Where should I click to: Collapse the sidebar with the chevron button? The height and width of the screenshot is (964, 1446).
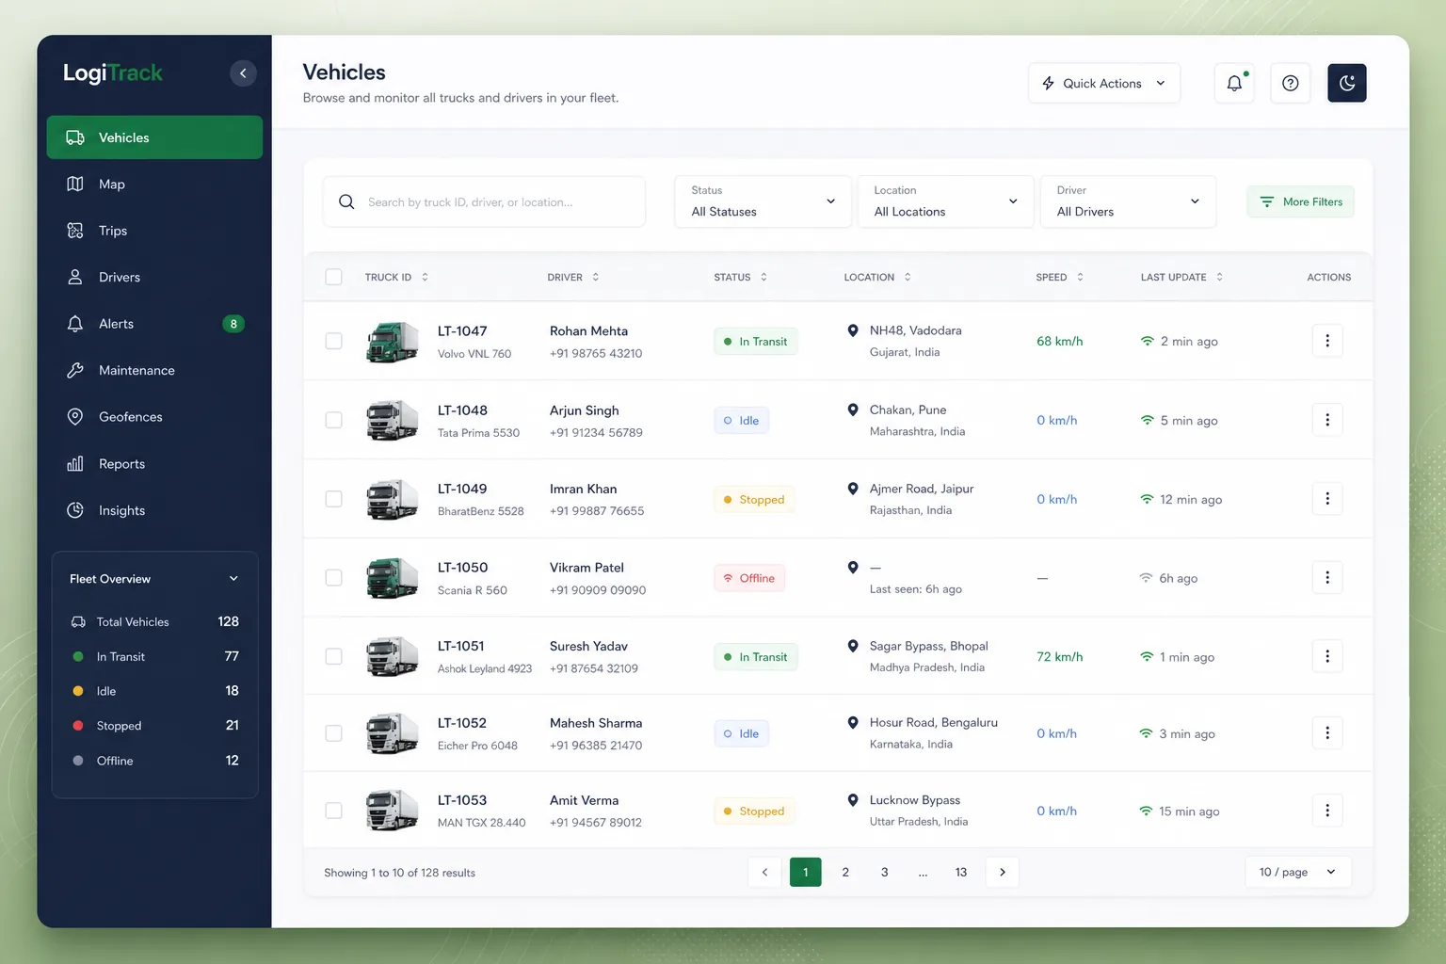[x=243, y=73]
